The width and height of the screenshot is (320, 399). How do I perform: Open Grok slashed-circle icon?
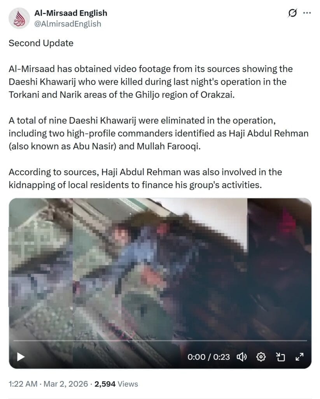coord(292,13)
